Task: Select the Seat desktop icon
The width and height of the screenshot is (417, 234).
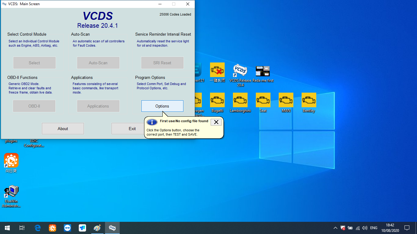Action: click(263, 103)
